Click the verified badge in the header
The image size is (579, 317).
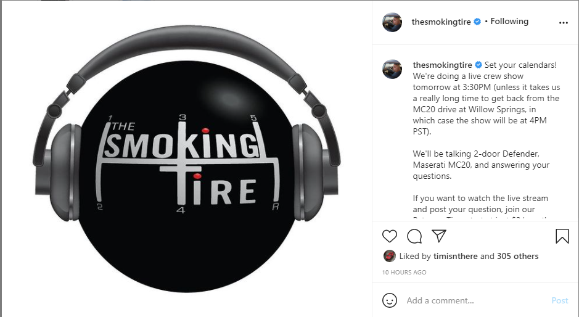pyautogui.click(x=477, y=22)
